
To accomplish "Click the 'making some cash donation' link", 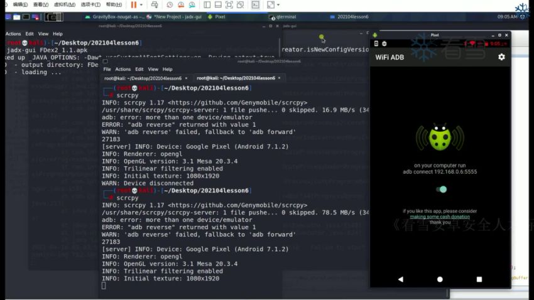I will [439, 217].
